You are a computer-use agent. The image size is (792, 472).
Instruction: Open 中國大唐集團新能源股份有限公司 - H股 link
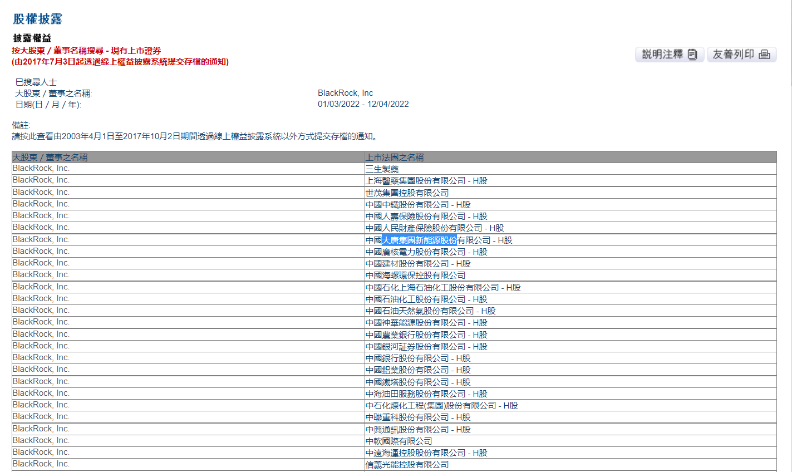pos(439,240)
